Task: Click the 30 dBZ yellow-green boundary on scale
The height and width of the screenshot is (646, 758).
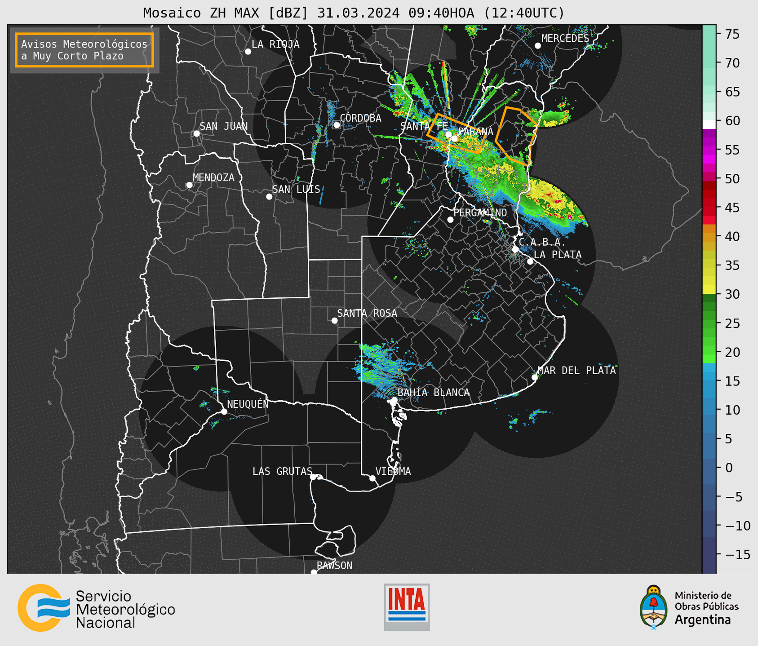Action: pos(709,294)
